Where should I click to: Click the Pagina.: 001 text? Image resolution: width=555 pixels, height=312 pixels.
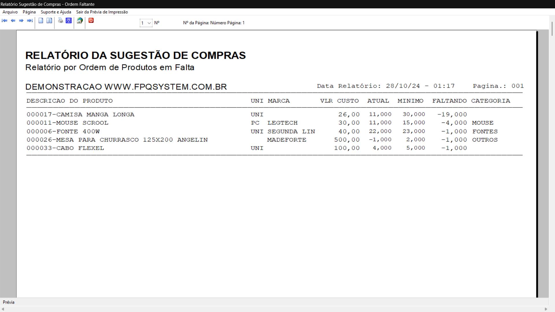click(498, 86)
